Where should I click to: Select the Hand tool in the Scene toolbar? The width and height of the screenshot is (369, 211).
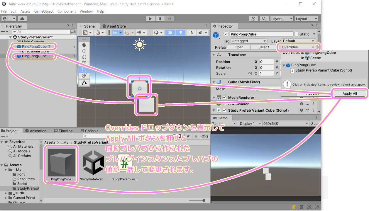point(84,45)
